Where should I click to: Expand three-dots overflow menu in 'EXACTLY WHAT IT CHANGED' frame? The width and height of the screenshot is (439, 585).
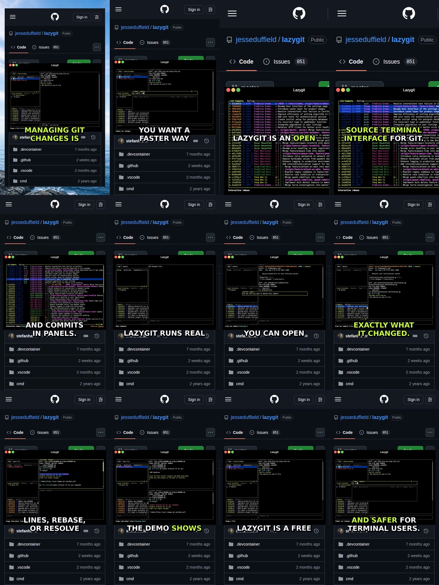click(430, 237)
